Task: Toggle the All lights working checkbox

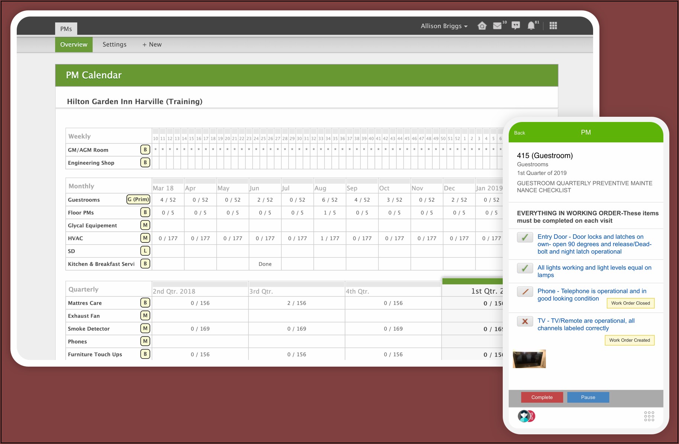Action: [x=525, y=268]
